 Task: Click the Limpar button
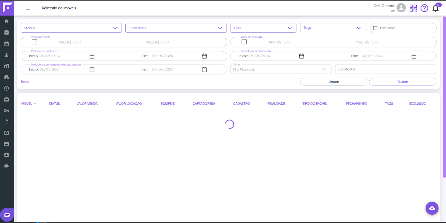[334, 82]
